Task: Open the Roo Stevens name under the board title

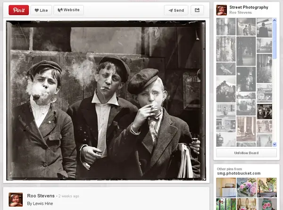Action: tap(241, 12)
